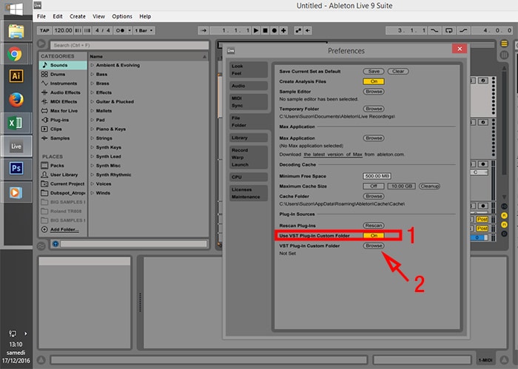Switch to Record Warp Launch tab
This screenshot has width=518, height=369.
(x=248, y=157)
